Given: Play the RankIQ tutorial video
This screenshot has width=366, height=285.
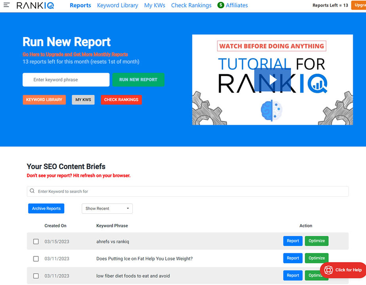Looking at the screenshot, I should coord(272,80).
